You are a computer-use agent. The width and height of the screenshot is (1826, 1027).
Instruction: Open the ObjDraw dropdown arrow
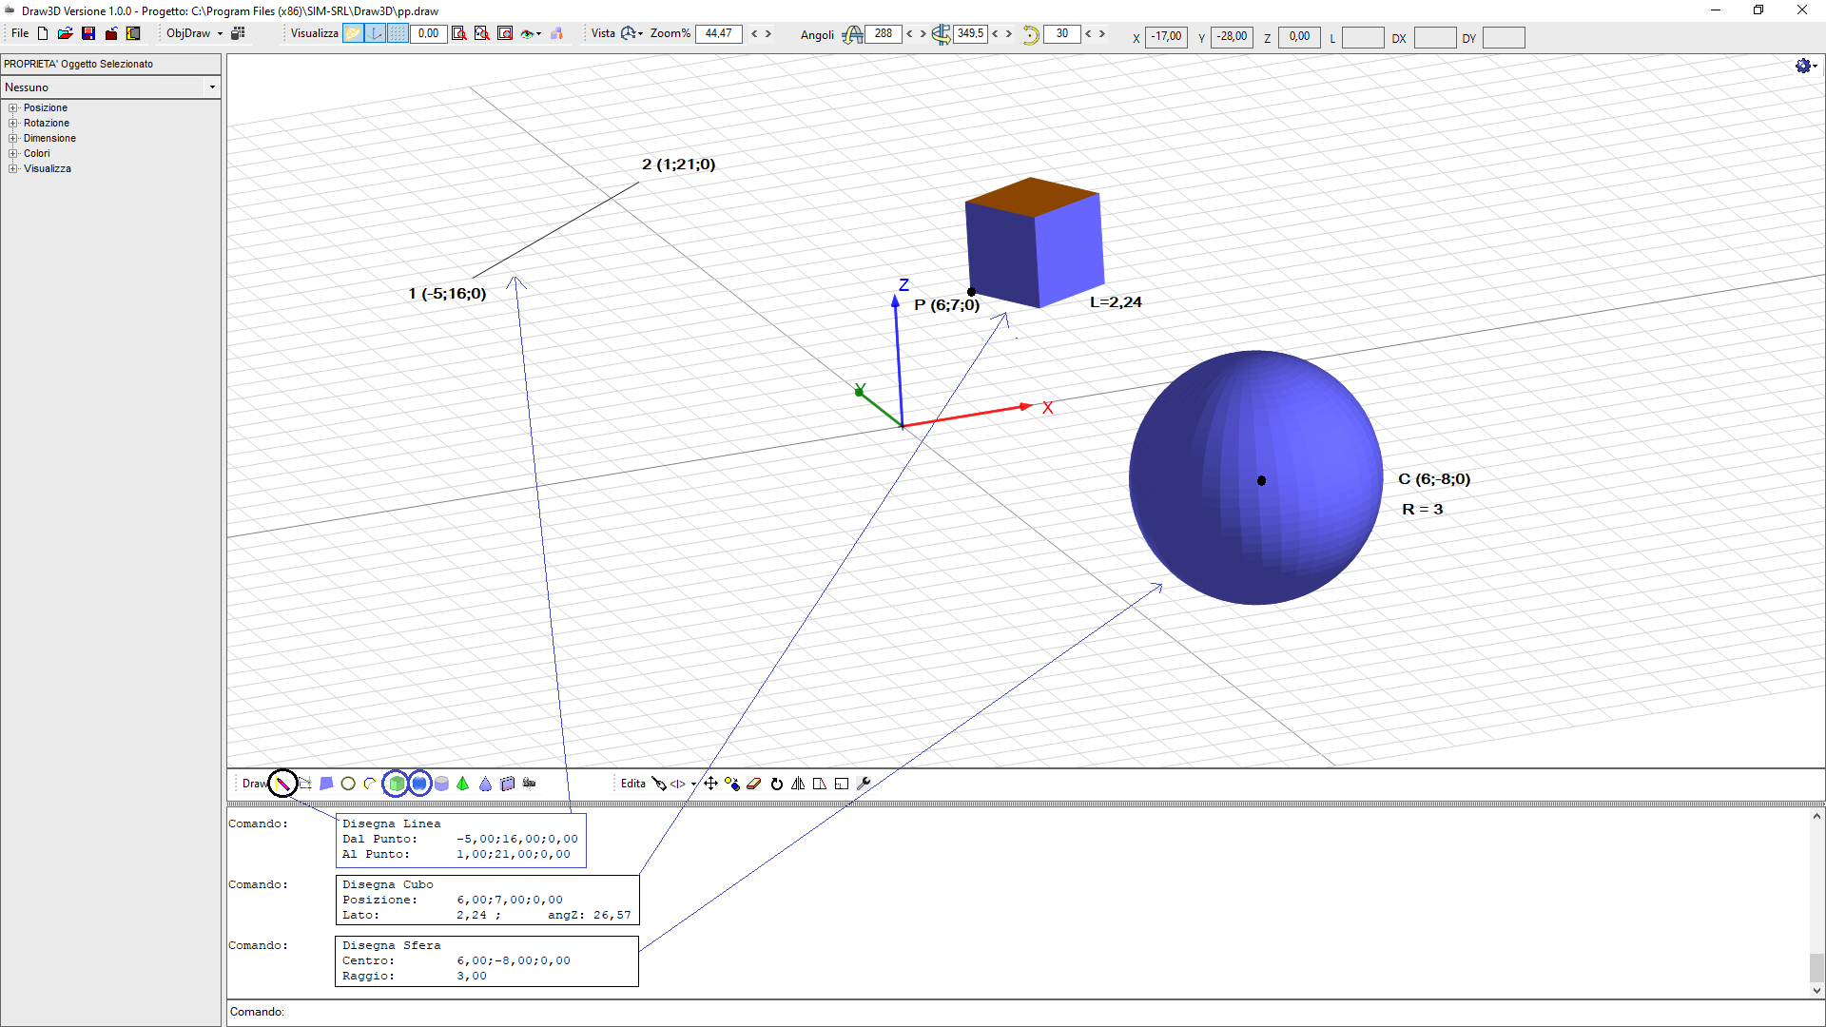[220, 33]
